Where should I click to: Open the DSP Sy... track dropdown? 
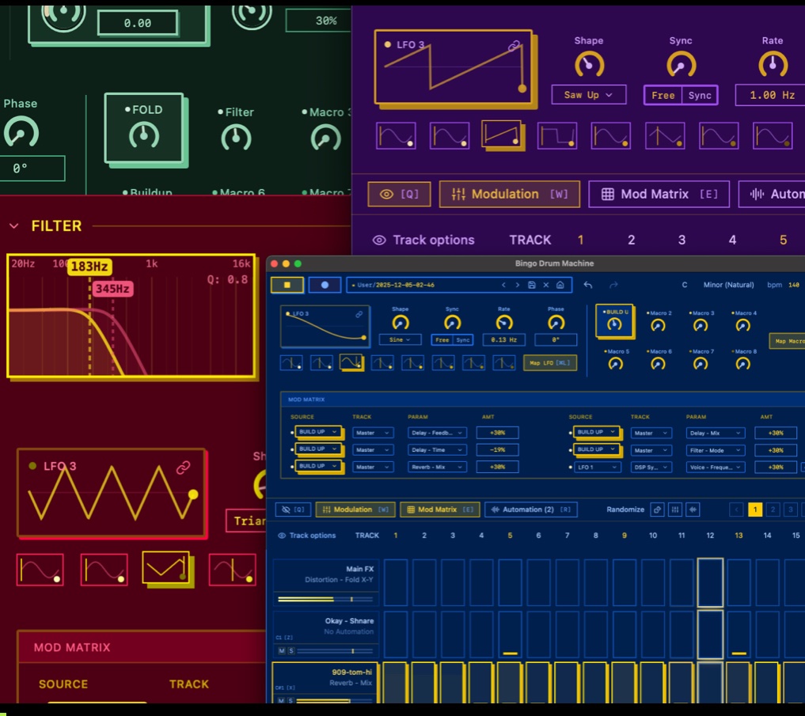651,467
